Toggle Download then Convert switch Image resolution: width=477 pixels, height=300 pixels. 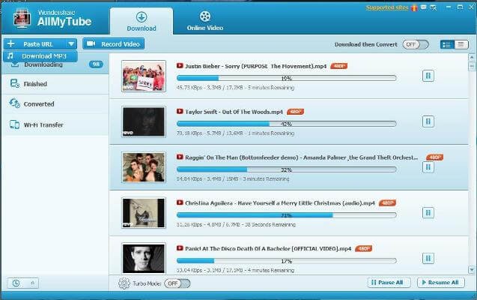pyautogui.click(x=411, y=44)
